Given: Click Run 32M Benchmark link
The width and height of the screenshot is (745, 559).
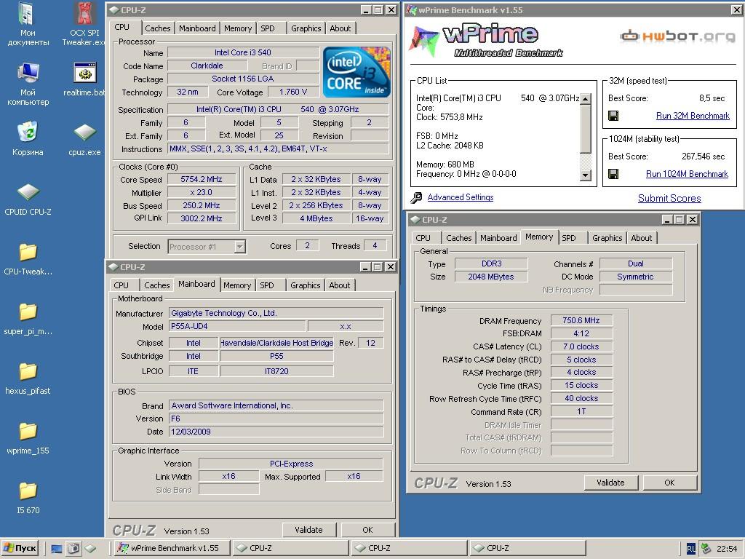Looking at the screenshot, I should pyautogui.click(x=693, y=116).
